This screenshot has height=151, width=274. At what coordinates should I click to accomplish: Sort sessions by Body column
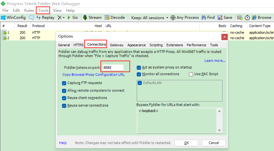214,26
